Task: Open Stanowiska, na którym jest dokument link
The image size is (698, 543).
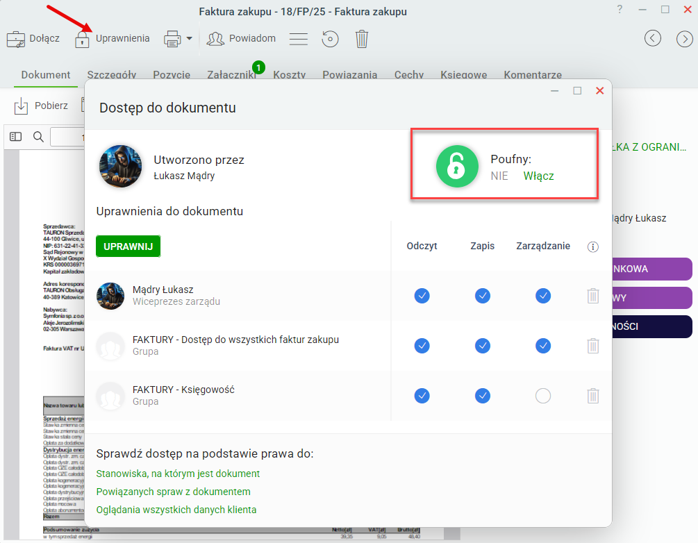Action: pyautogui.click(x=178, y=474)
